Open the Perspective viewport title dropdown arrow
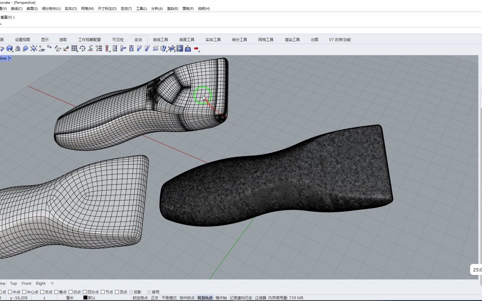 tap(10, 58)
